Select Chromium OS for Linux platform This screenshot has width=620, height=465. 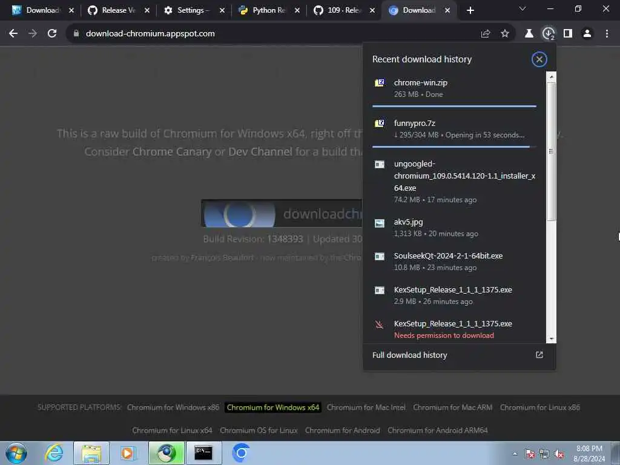pyautogui.click(x=259, y=430)
